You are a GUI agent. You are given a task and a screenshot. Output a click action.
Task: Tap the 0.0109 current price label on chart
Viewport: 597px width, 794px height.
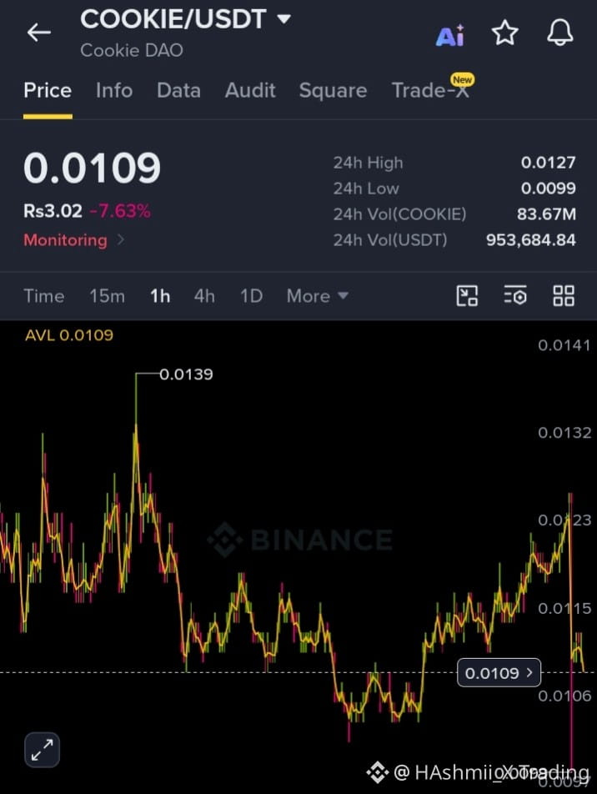499,673
